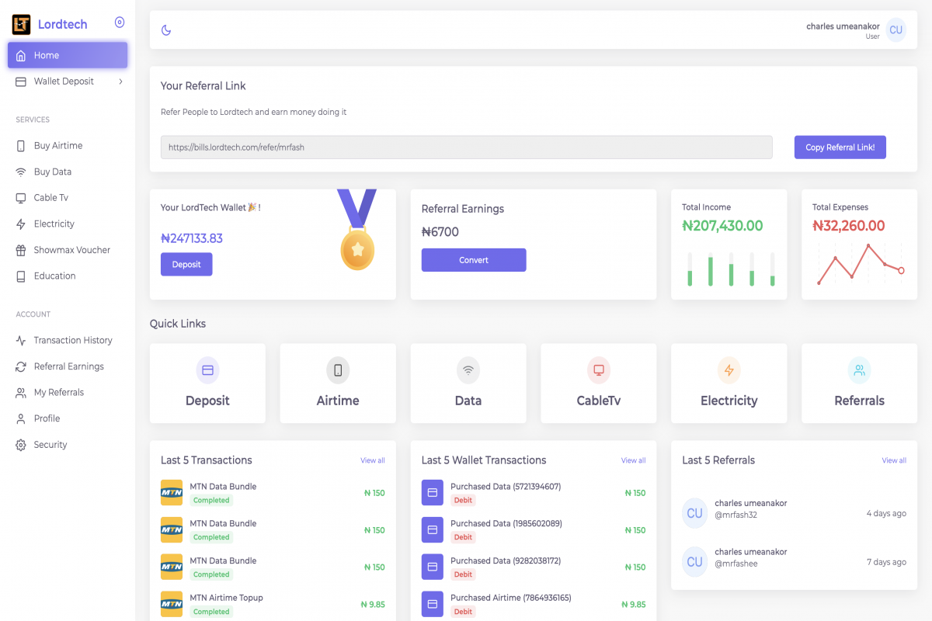The height and width of the screenshot is (621, 932).
Task: Select the CableTv monitor quick link icon
Action: pyautogui.click(x=598, y=370)
